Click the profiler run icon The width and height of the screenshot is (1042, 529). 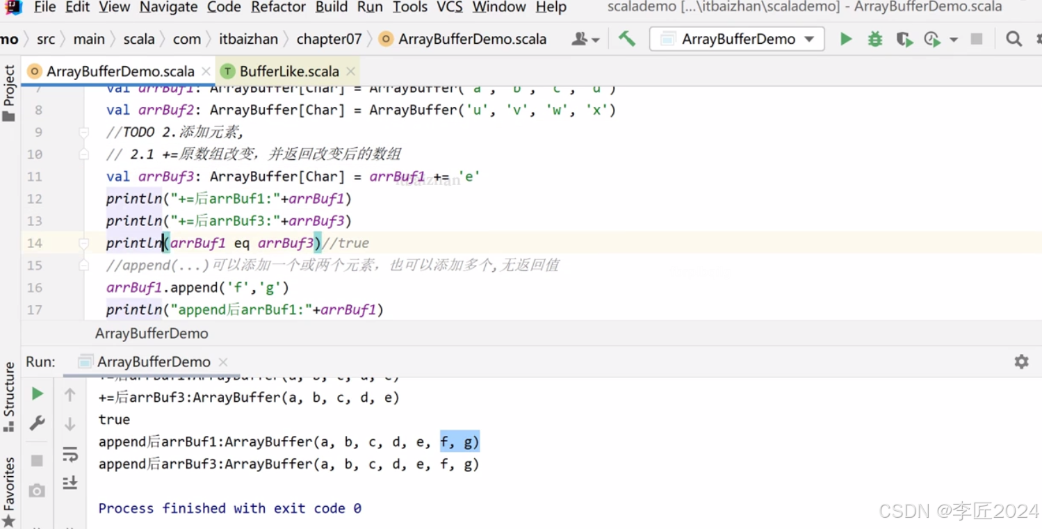pos(931,39)
